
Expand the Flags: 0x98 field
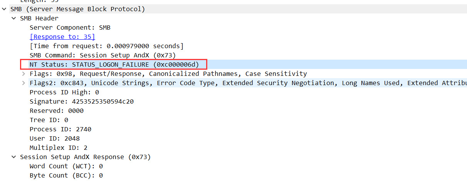[23, 74]
